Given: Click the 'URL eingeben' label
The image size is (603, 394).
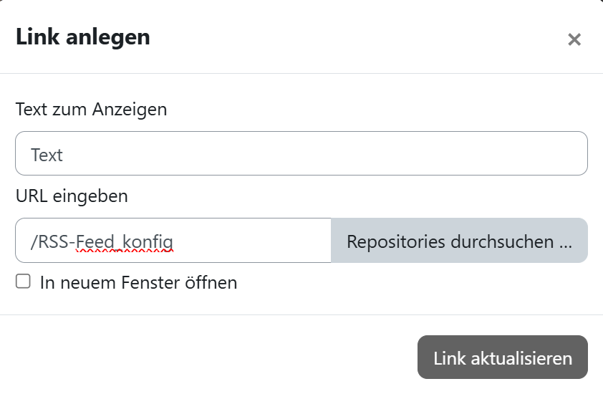Looking at the screenshot, I should (x=72, y=196).
